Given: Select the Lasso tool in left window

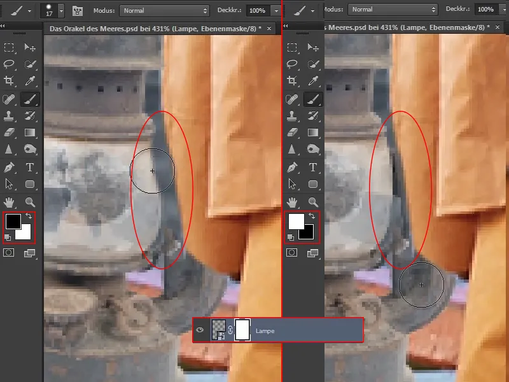Looking at the screenshot, I should (9, 64).
